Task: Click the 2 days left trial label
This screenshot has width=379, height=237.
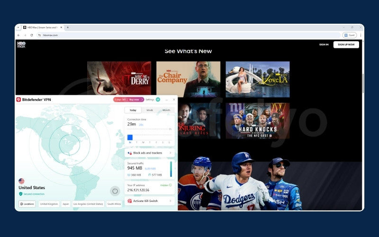Action: click(x=120, y=100)
